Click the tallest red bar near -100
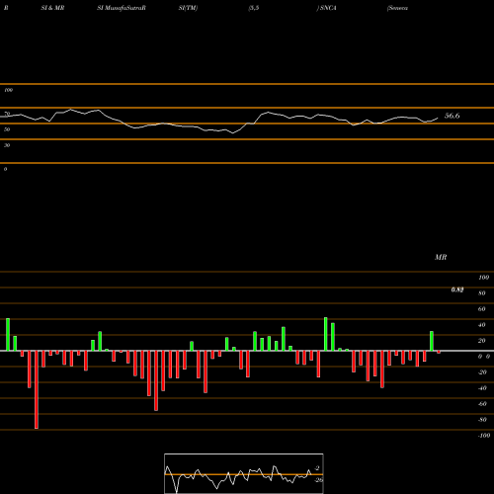Viewport: 494px width, 494px height. (x=37, y=389)
